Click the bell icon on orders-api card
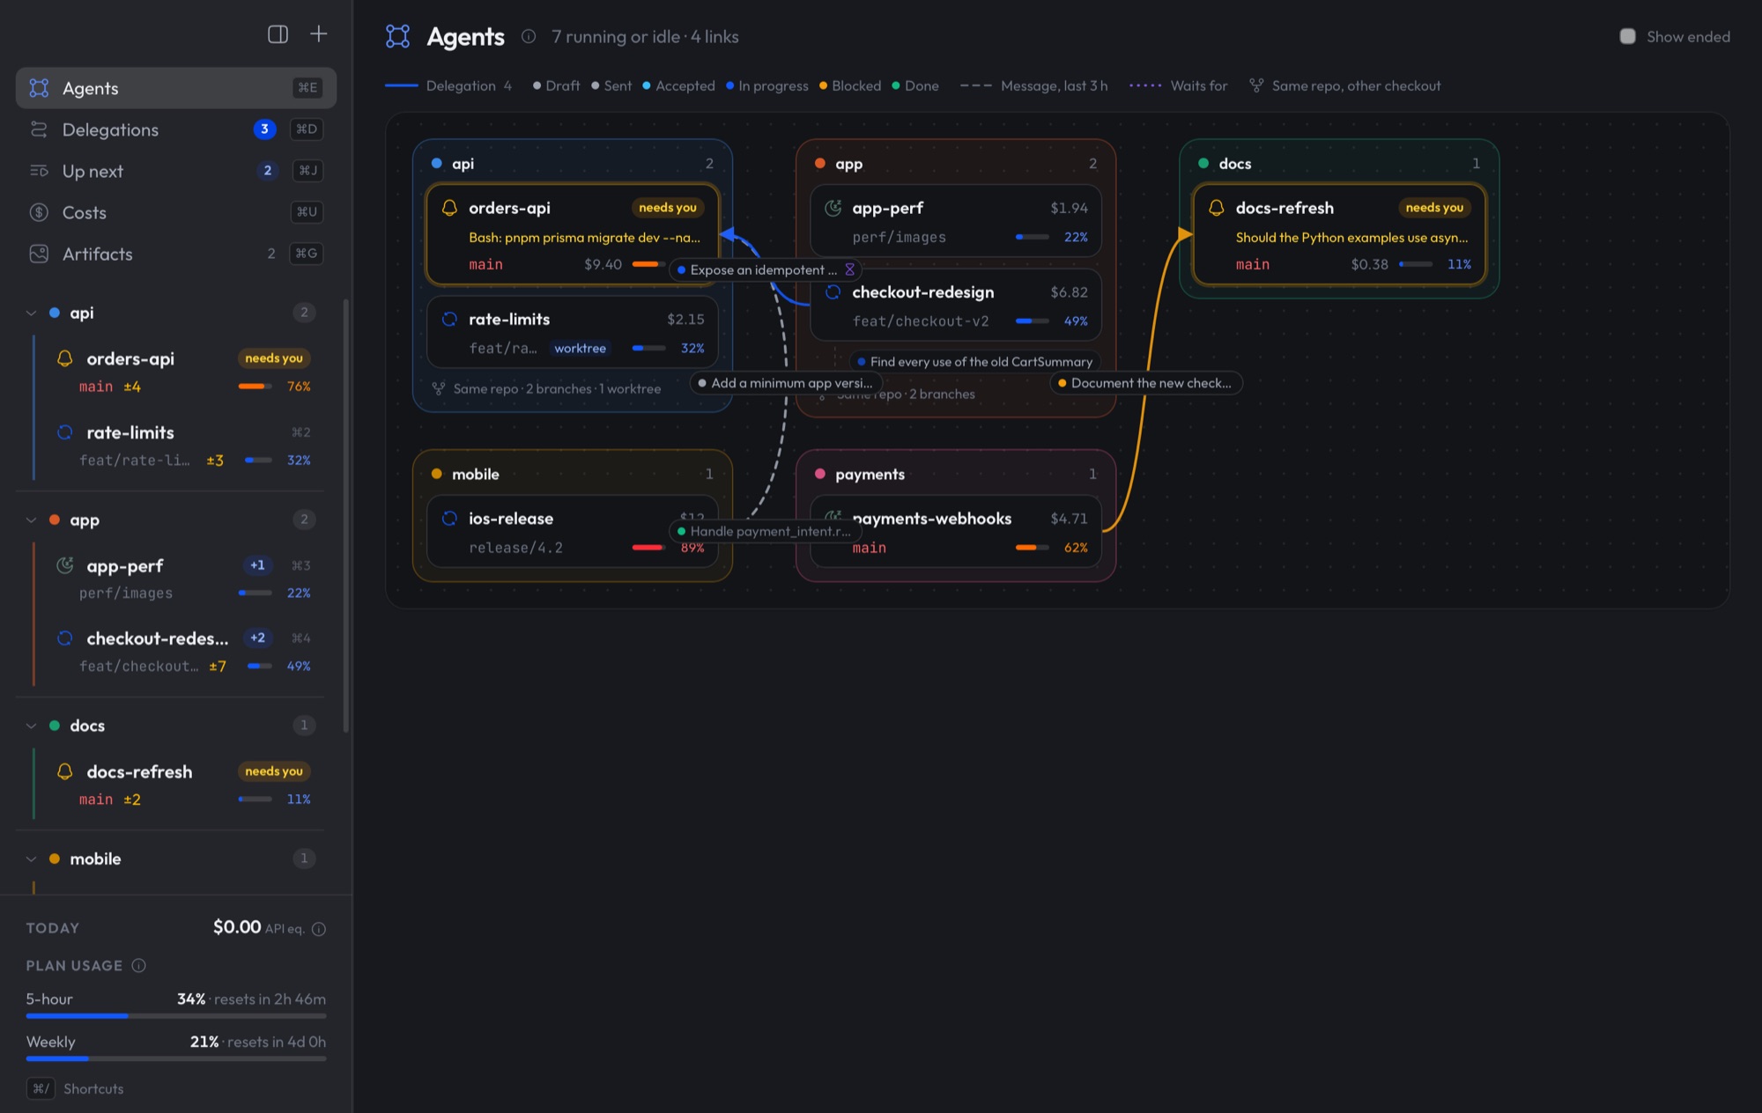Image resolution: width=1762 pixels, height=1113 pixels. coord(449,208)
